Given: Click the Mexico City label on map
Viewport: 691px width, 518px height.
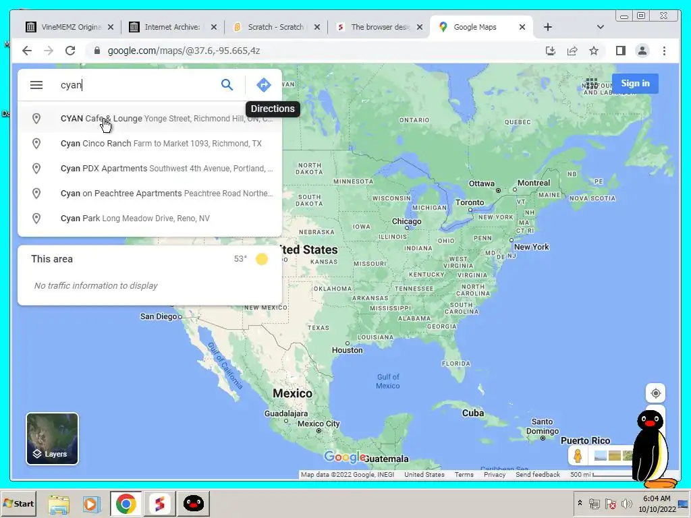Looking at the screenshot, I should (x=319, y=424).
